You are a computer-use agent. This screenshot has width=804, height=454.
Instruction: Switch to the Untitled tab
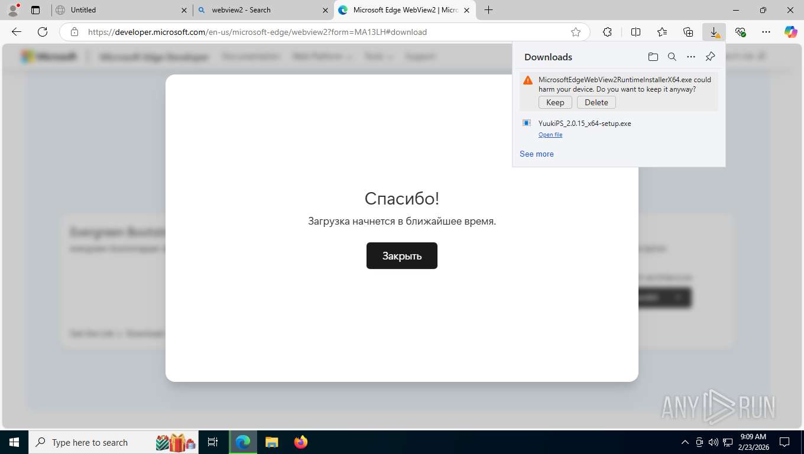coord(121,10)
